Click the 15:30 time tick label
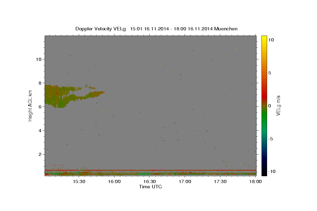Image resolution: width=317 pixels, height=211 pixels. click(x=79, y=181)
